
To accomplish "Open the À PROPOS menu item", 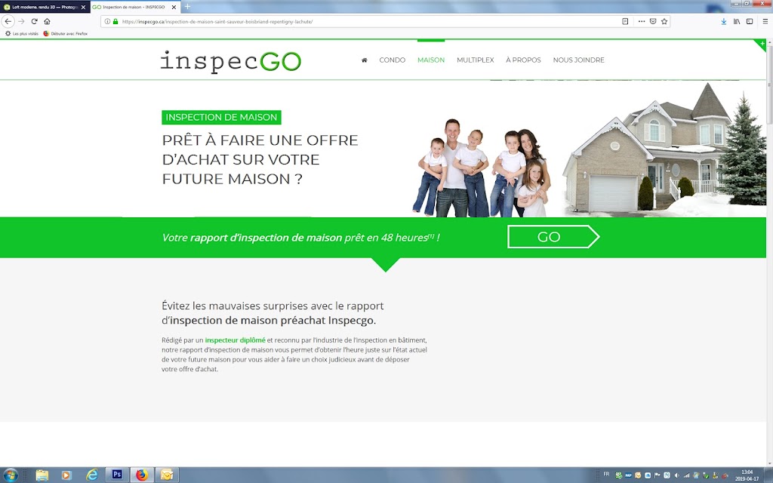I will click(523, 60).
